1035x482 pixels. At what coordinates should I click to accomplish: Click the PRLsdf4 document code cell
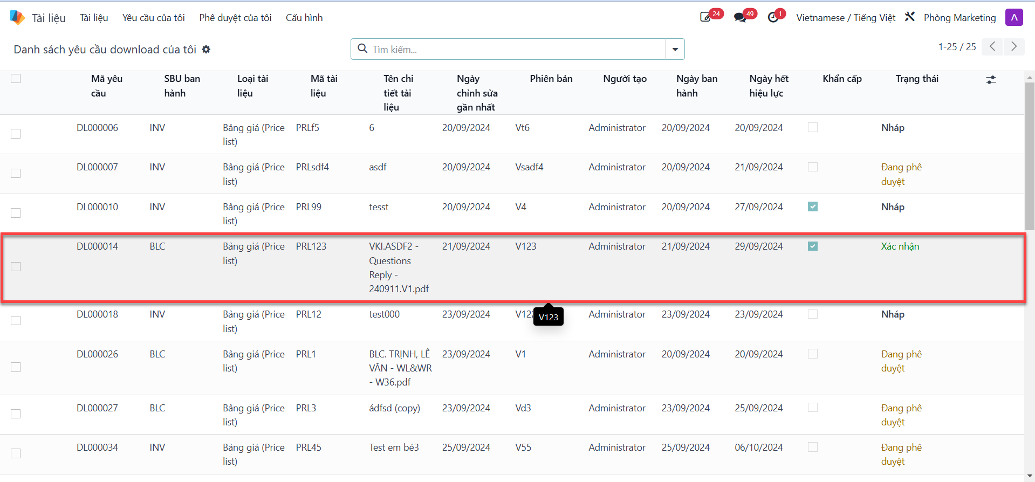click(312, 167)
